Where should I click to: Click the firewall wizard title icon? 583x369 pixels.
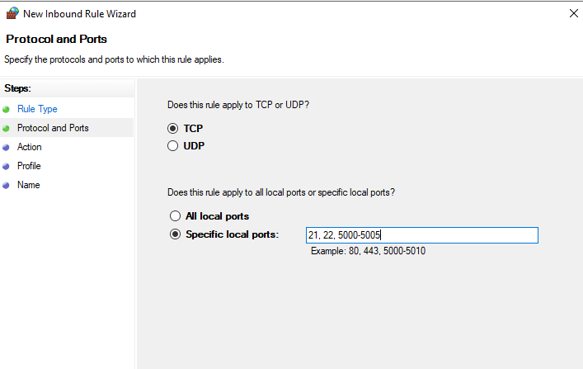[x=12, y=13]
